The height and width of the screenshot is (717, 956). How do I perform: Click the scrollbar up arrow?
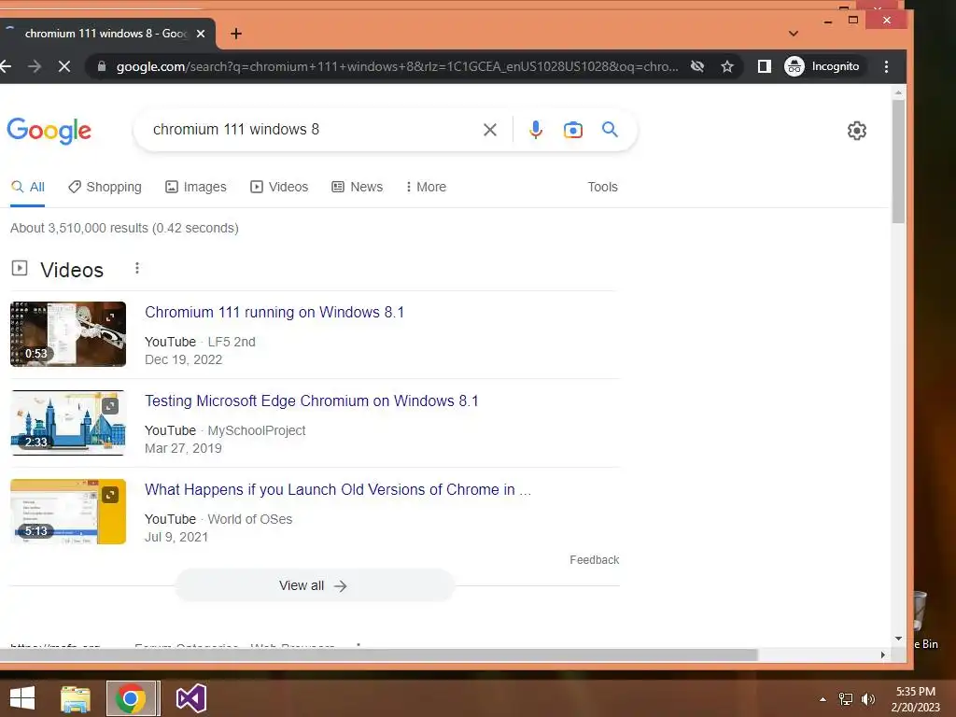click(x=898, y=92)
